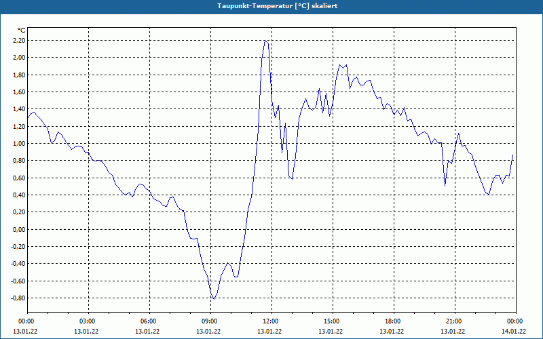Click the 09:00 time label
Screen dimensions: 543x339
(210, 321)
